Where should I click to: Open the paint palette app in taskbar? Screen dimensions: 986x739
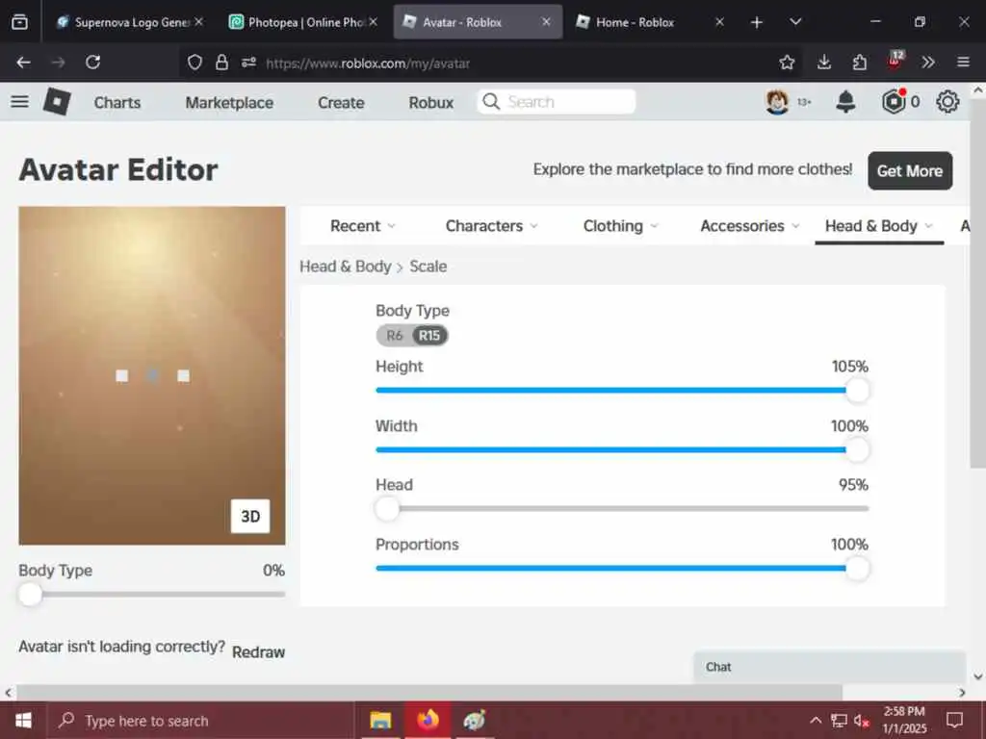point(474,720)
